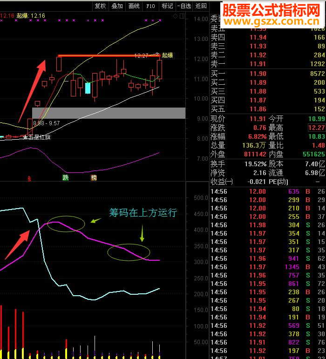Select the 卖四 11.94 ask row
The height and width of the screenshot is (359, 326).
point(268,37)
